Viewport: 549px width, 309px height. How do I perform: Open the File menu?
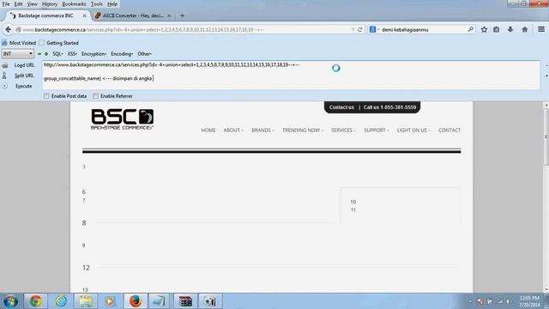[x=6, y=4]
